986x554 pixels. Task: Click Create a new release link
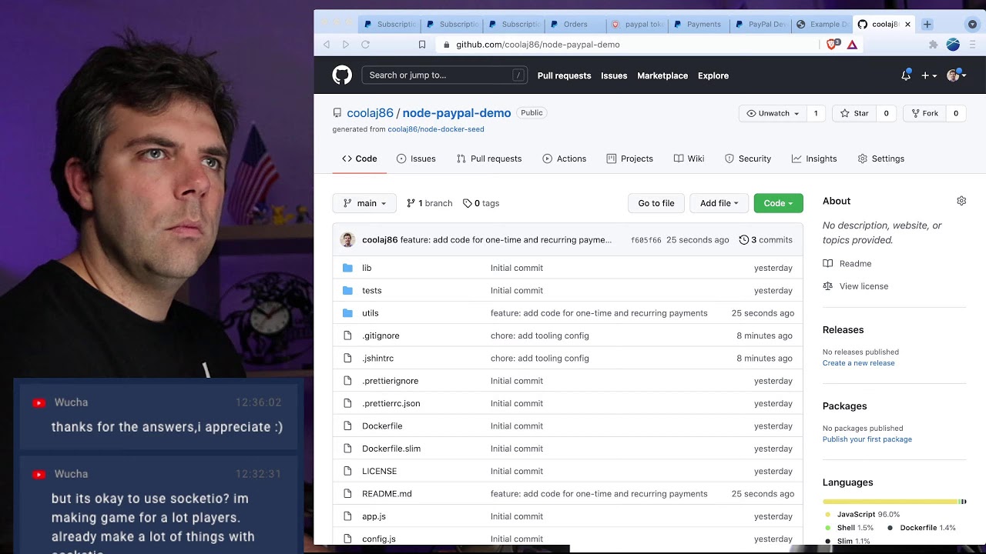(x=858, y=363)
